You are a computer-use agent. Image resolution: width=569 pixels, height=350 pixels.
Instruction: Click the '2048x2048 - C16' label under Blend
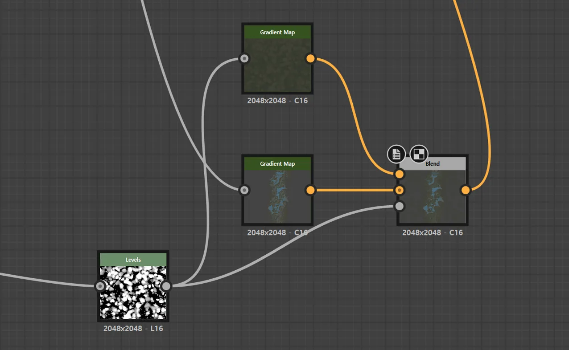point(433,232)
